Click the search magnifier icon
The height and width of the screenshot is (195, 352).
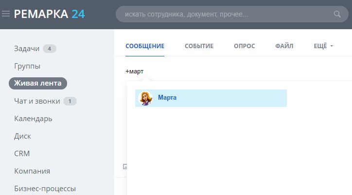click(337, 14)
